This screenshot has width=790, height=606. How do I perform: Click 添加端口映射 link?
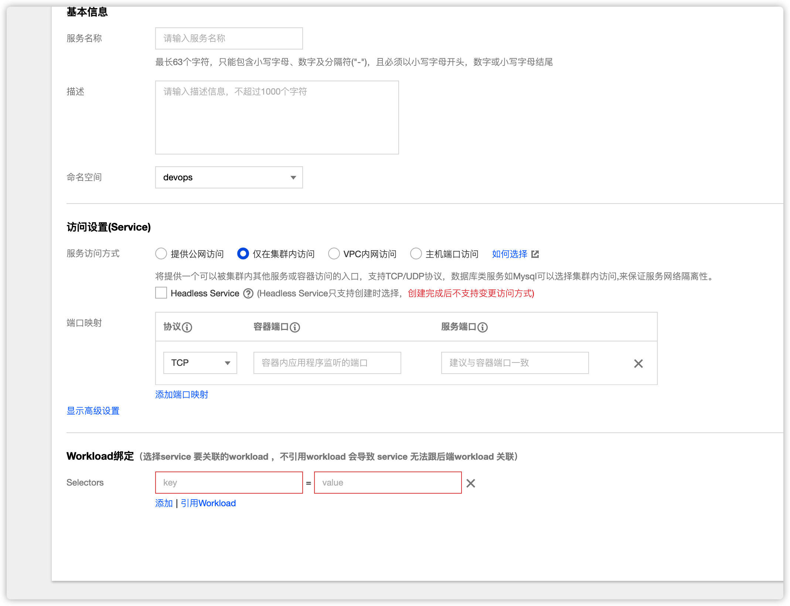(x=181, y=395)
